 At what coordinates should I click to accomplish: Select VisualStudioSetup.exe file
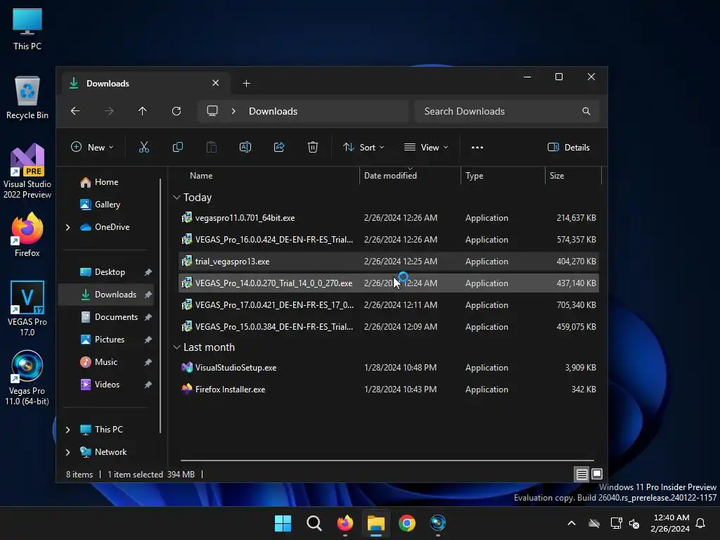coord(388,368)
